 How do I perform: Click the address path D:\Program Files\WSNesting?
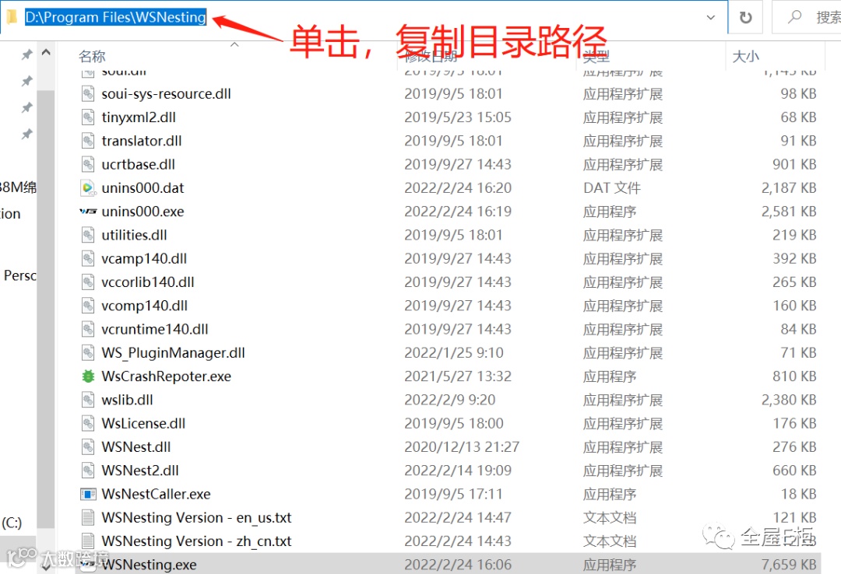point(115,17)
